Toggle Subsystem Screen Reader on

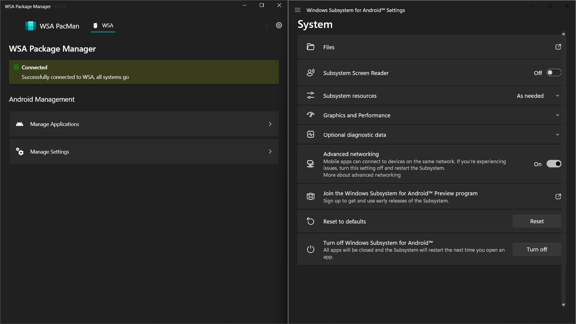[553, 73]
